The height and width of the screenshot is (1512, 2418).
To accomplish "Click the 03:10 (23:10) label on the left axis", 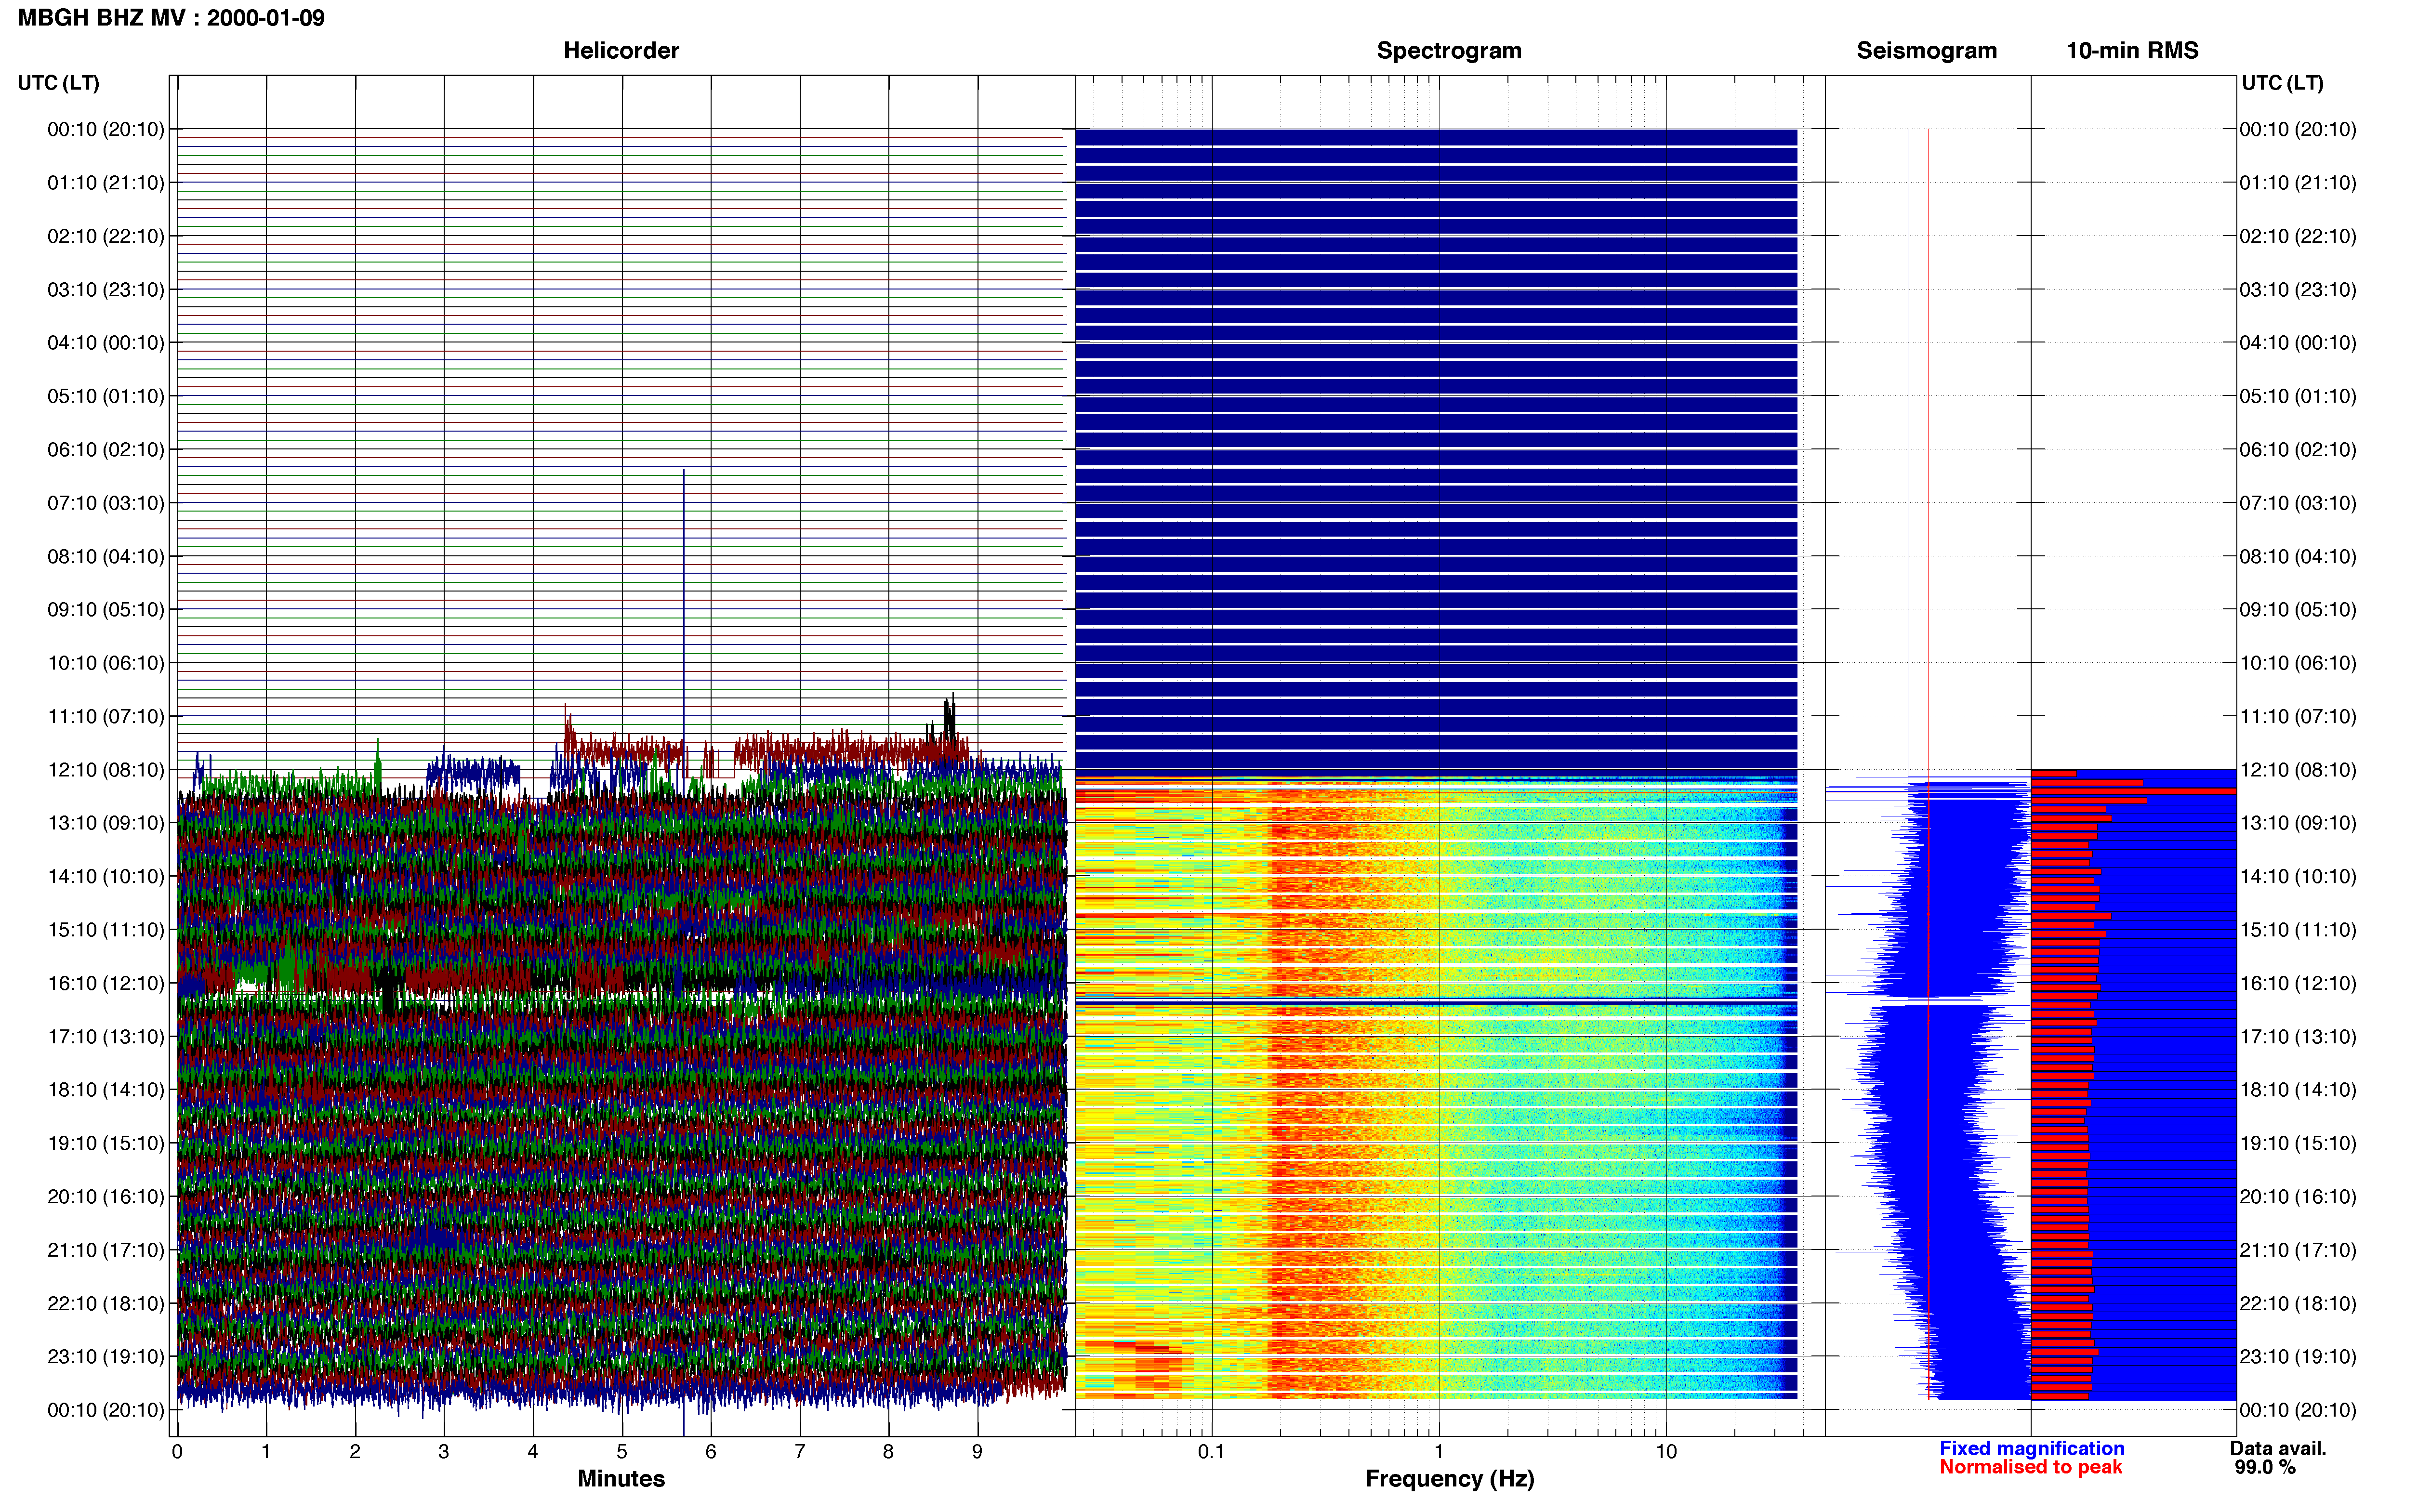I will [106, 290].
